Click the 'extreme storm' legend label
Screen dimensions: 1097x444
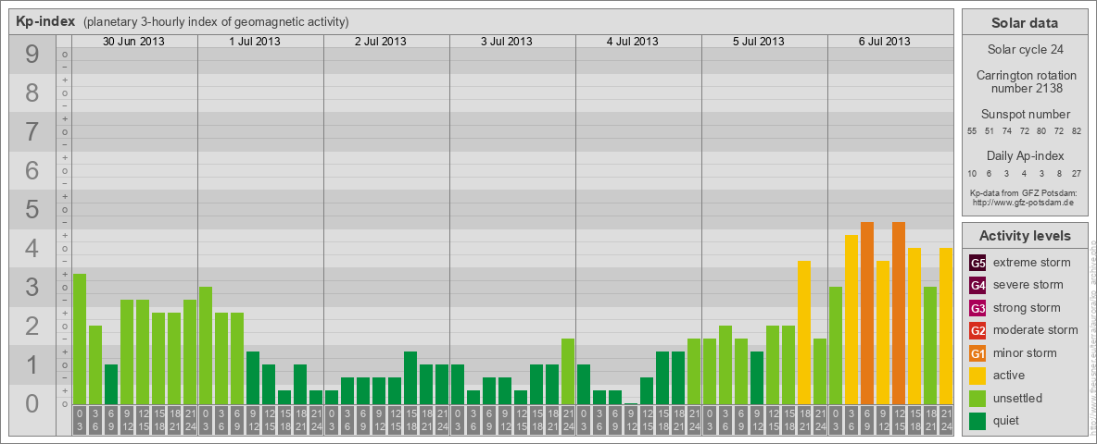(1032, 263)
